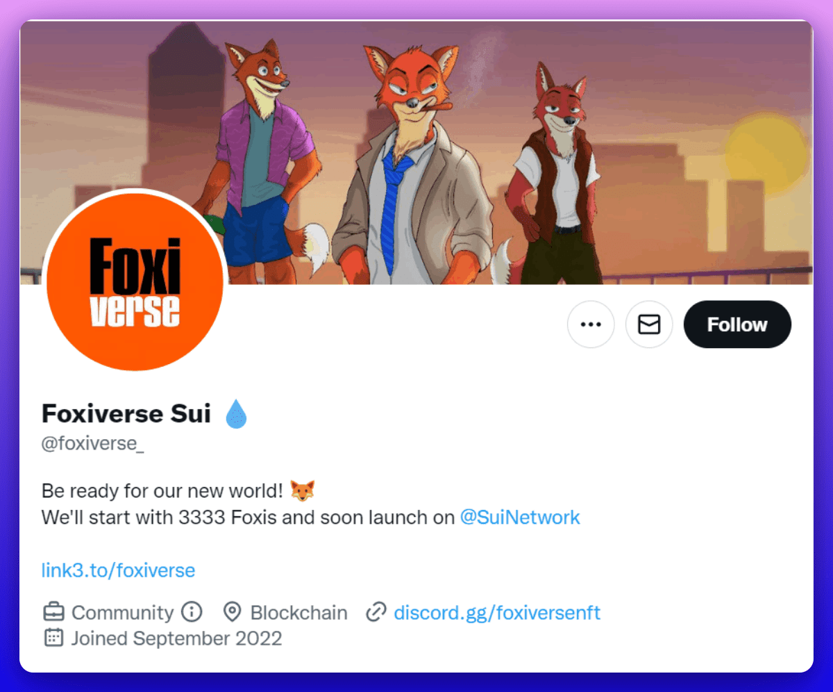Viewport: 833px width, 692px height.
Task: Click the envelope message icon
Action: [649, 324]
